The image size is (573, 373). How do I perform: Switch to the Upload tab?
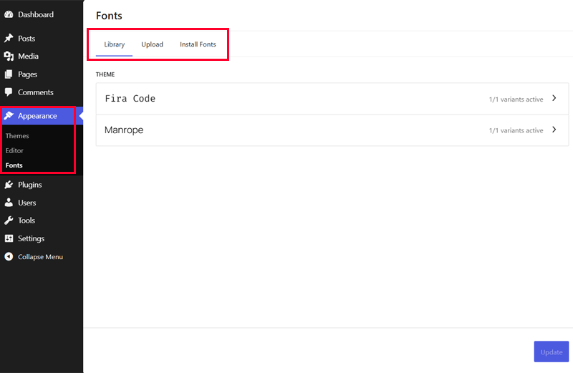[152, 44]
